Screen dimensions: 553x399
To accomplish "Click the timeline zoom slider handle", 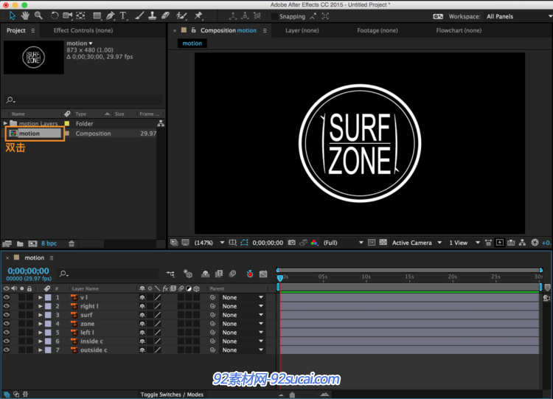I will tap(292, 395).
